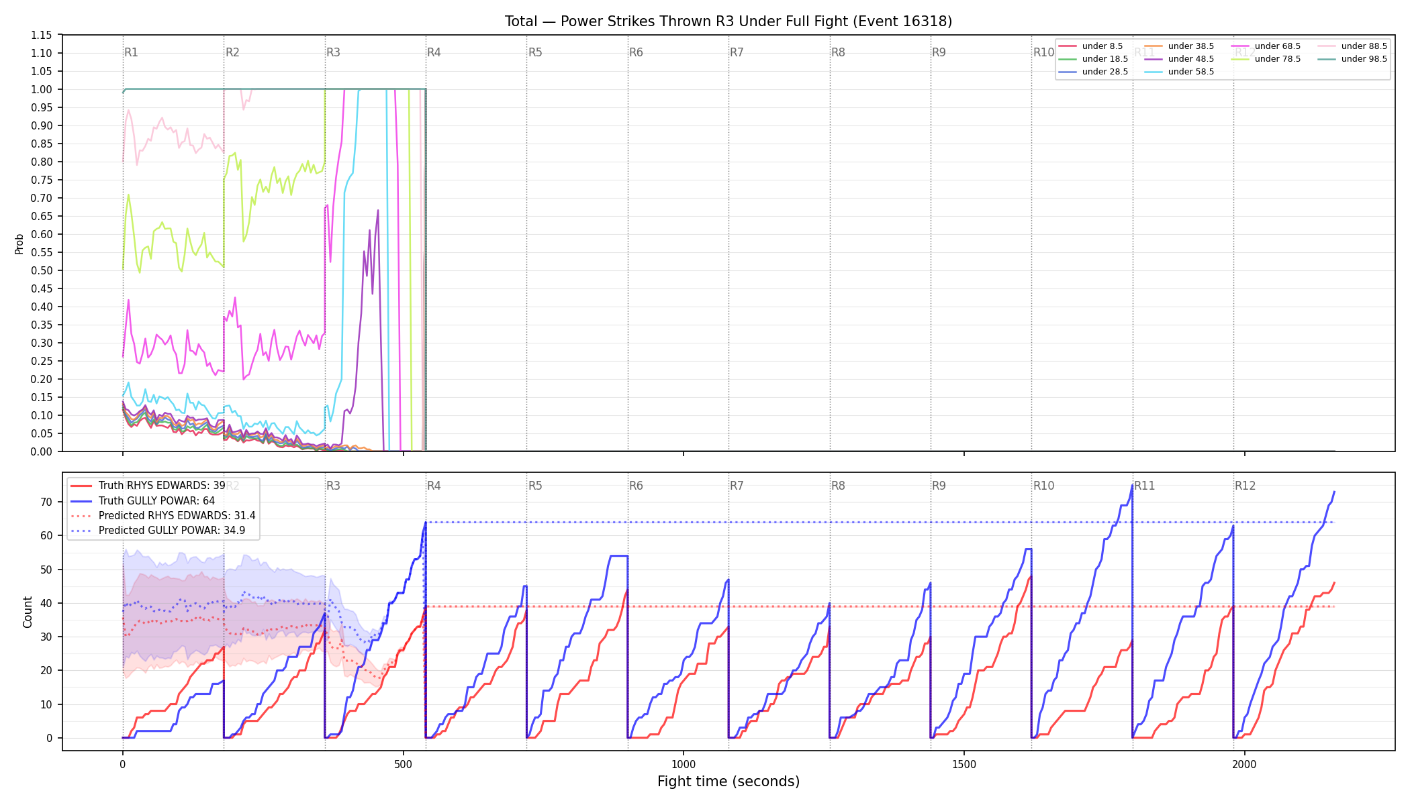Click the 'Prob' y-axis label
This screenshot has height=805, width=1410.
pyautogui.click(x=19, y=244)
